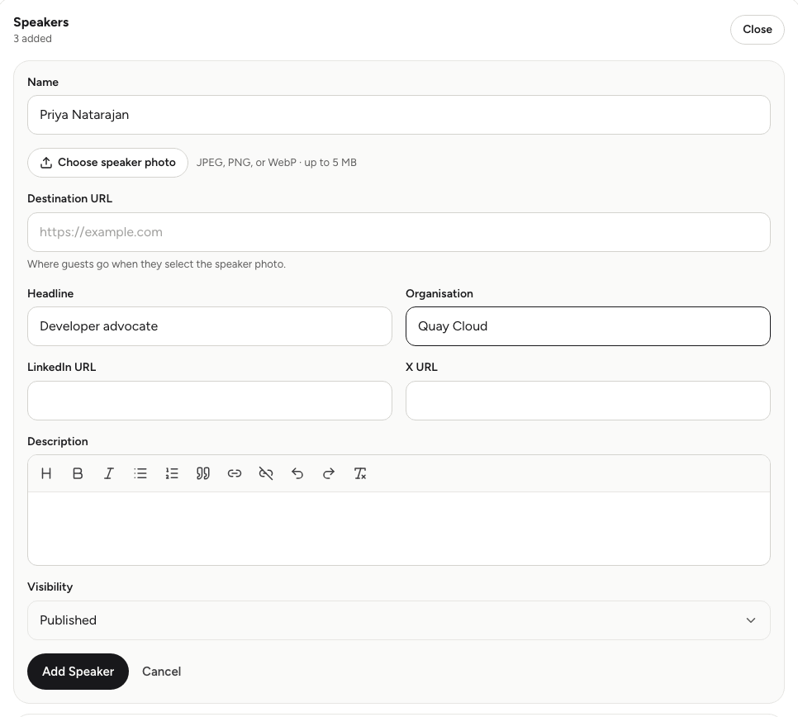The image size is (798, 717).
Task: Click 'JPEG, PNG, or WebP · up to 5 MB' hint
Action: tap(277, 163)
